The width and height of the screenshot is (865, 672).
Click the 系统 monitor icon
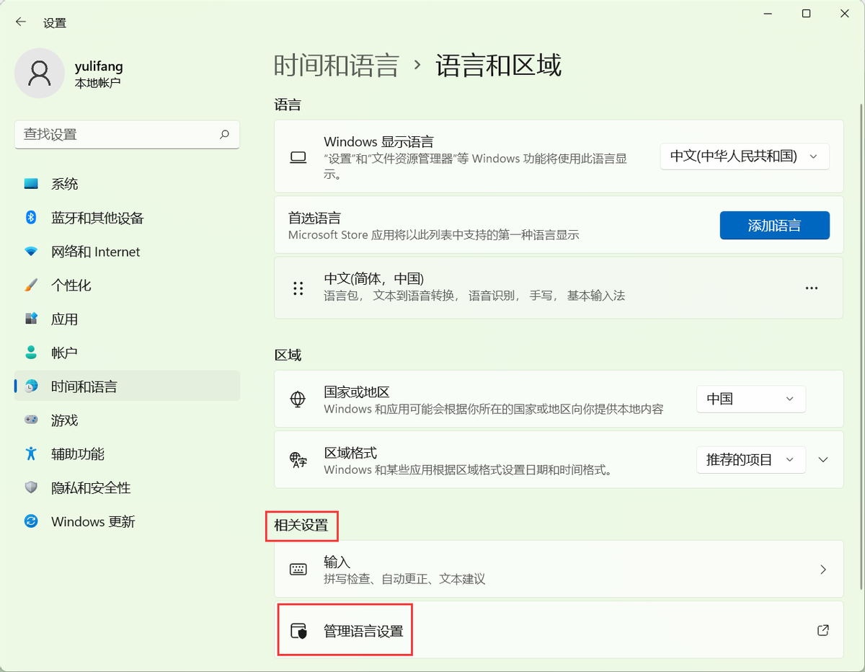click(x=31, y=184)
